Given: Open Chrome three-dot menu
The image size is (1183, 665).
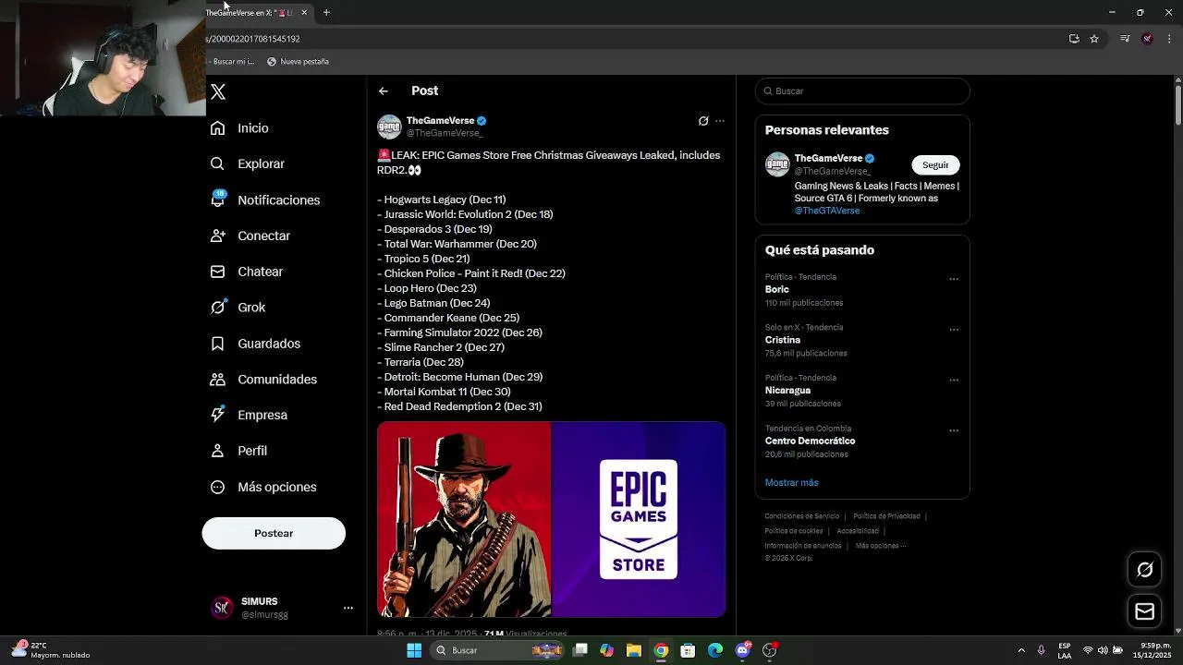Looking at the screenshot, I should click(x=1169, y=39).
